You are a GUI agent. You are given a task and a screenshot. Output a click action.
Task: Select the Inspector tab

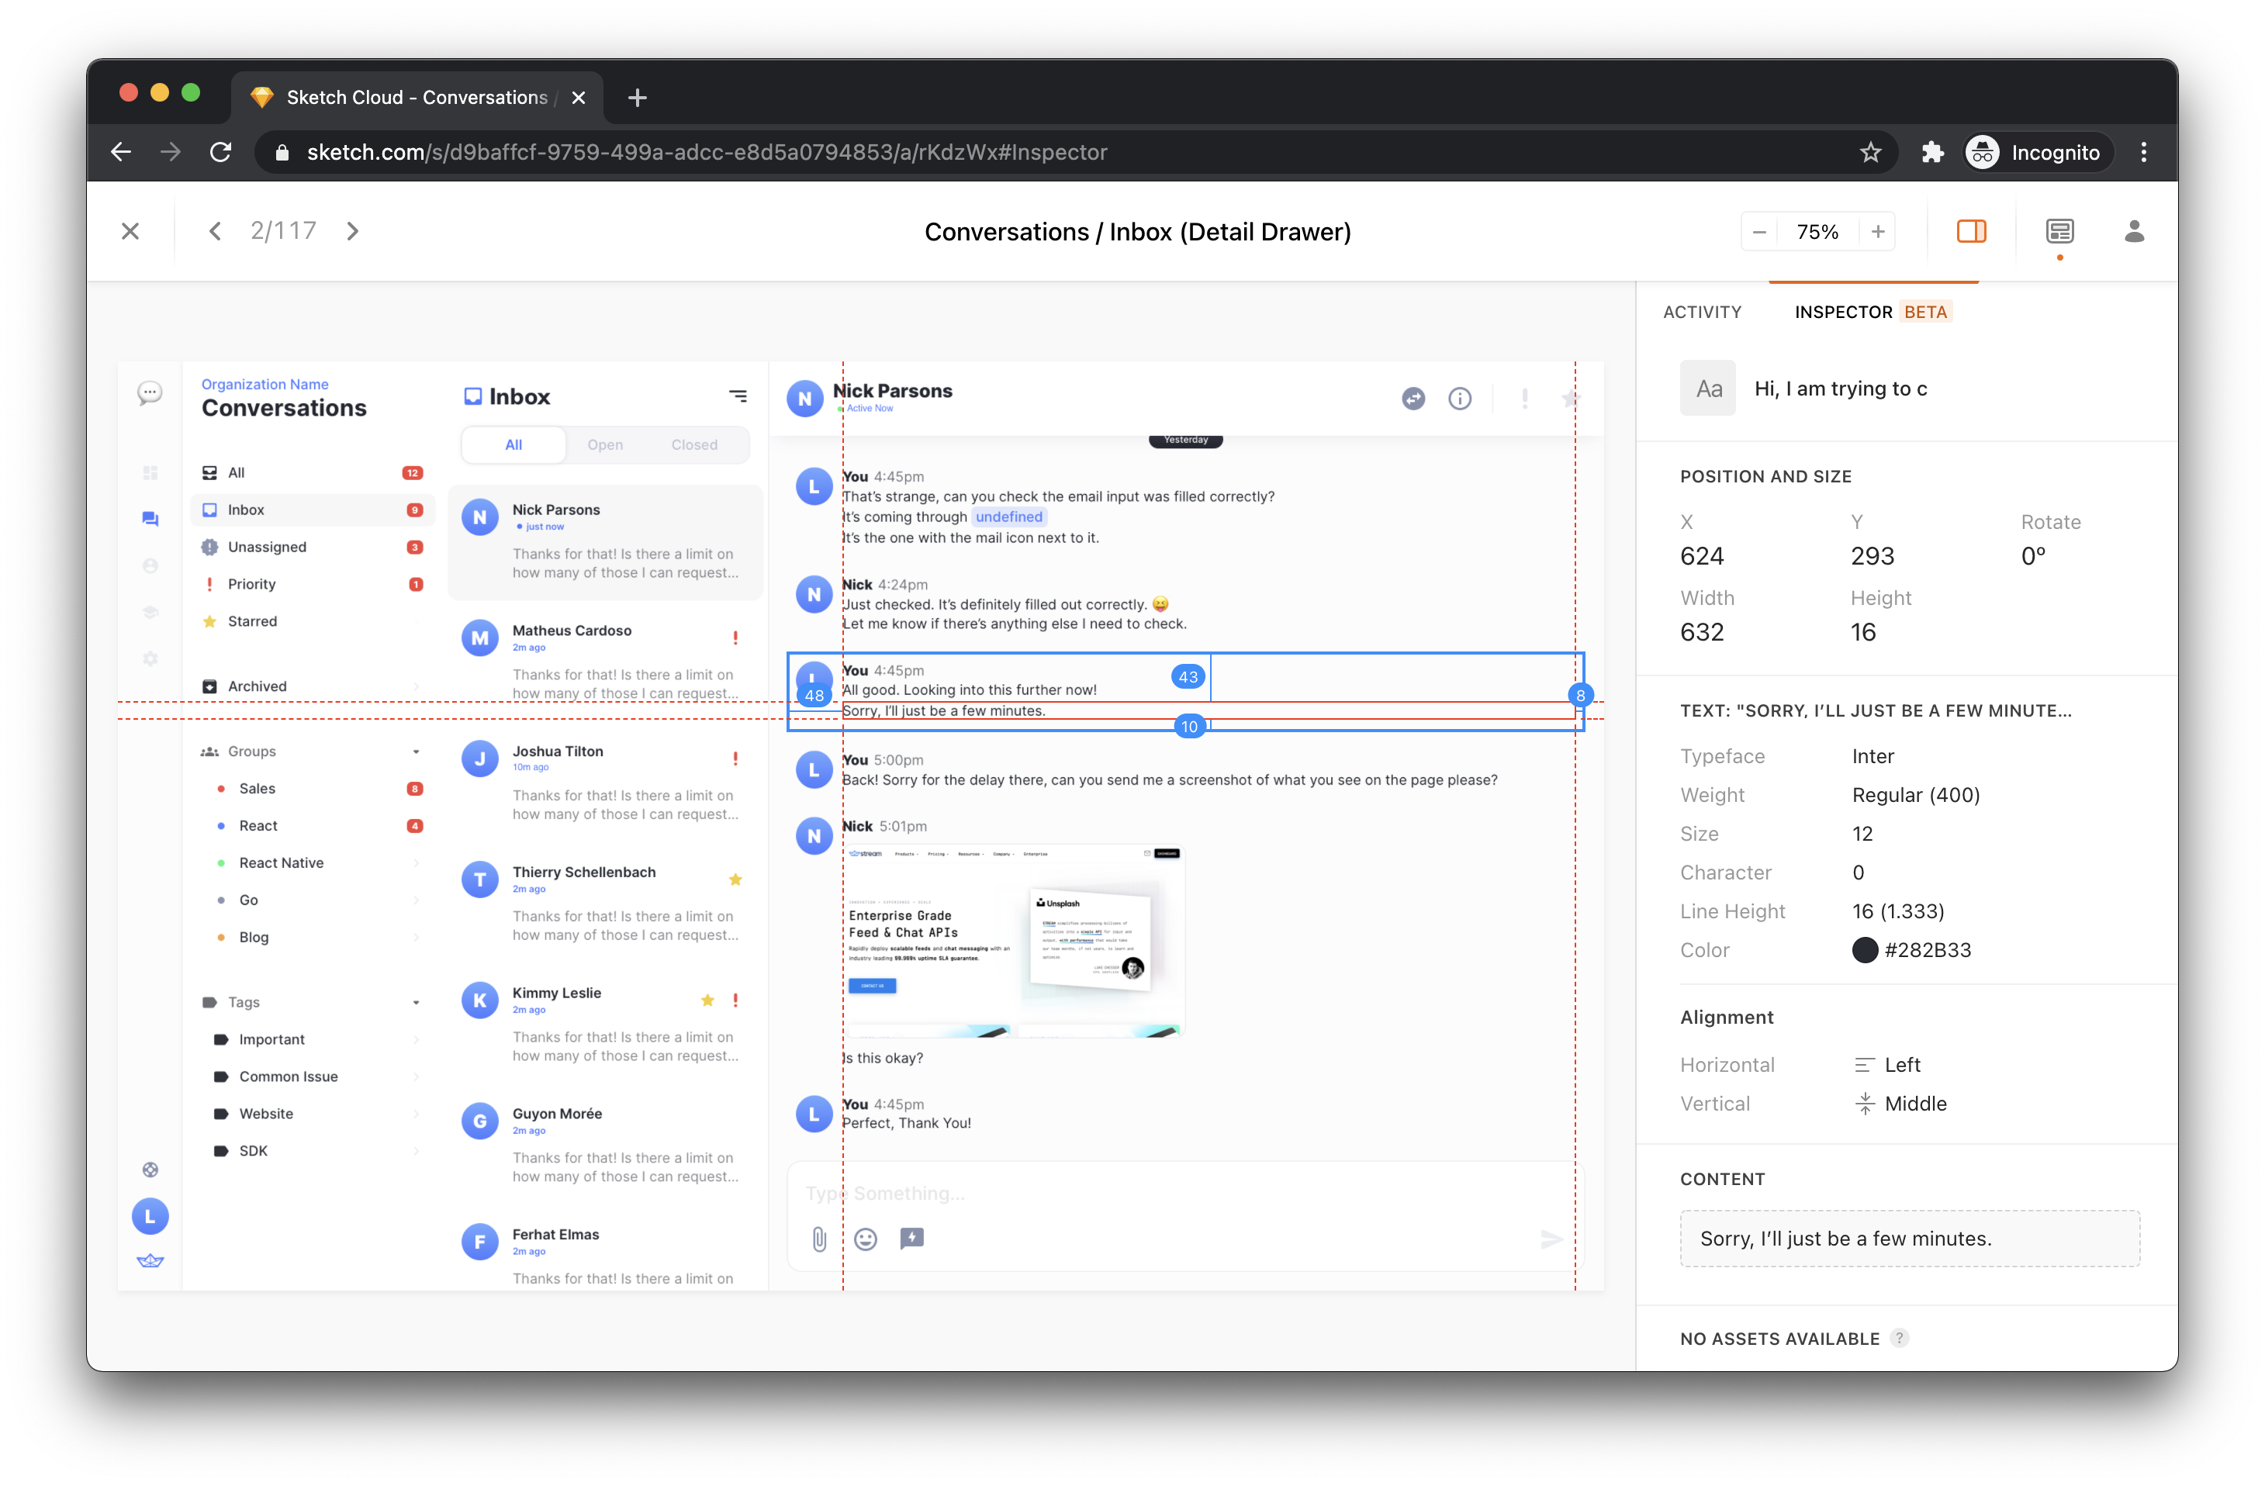point(1842,312)
